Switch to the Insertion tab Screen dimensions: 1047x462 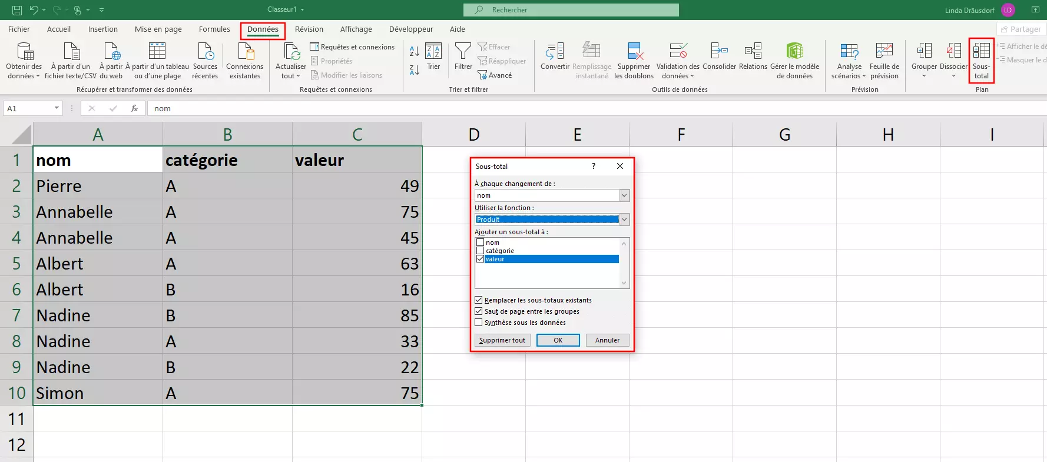click(x=103, y=29)
